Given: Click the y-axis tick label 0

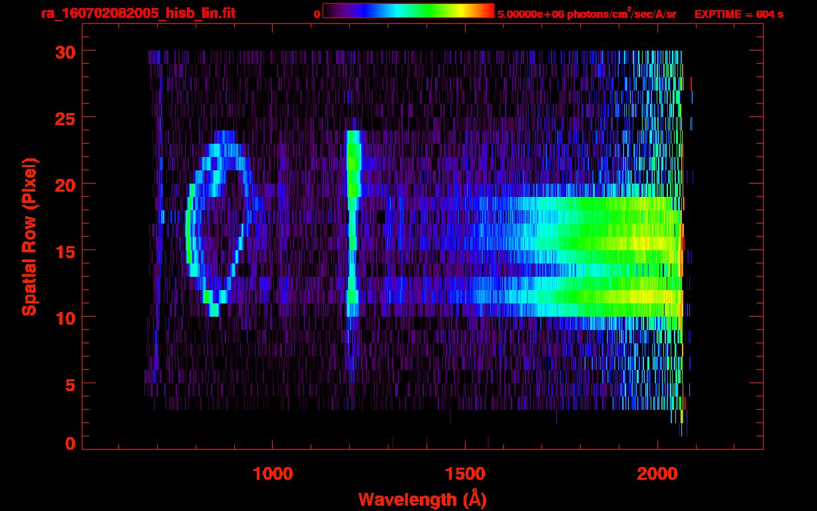Looking at the screenshot, I should point(70,443).
